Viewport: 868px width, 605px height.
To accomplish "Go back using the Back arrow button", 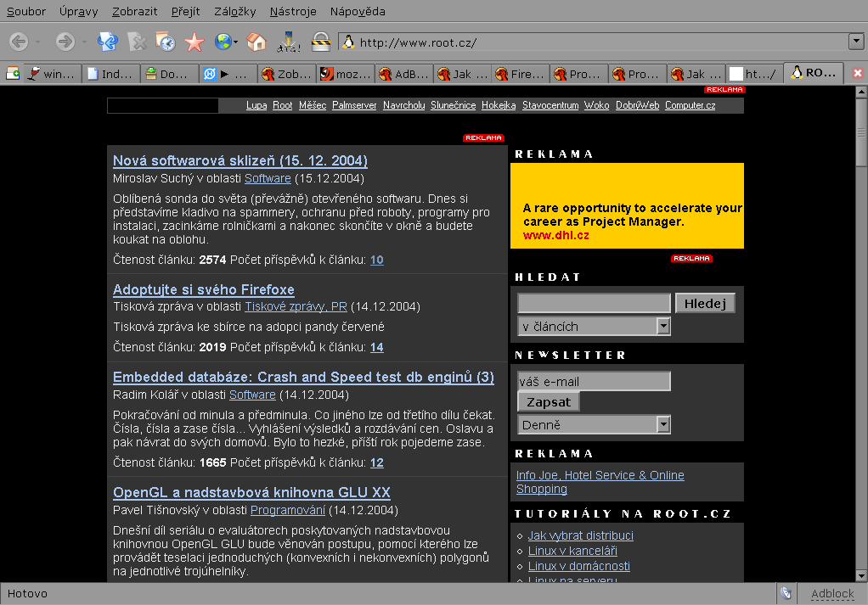I will [19, 42].
